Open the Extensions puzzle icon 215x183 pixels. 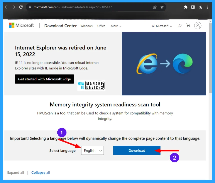186,7
